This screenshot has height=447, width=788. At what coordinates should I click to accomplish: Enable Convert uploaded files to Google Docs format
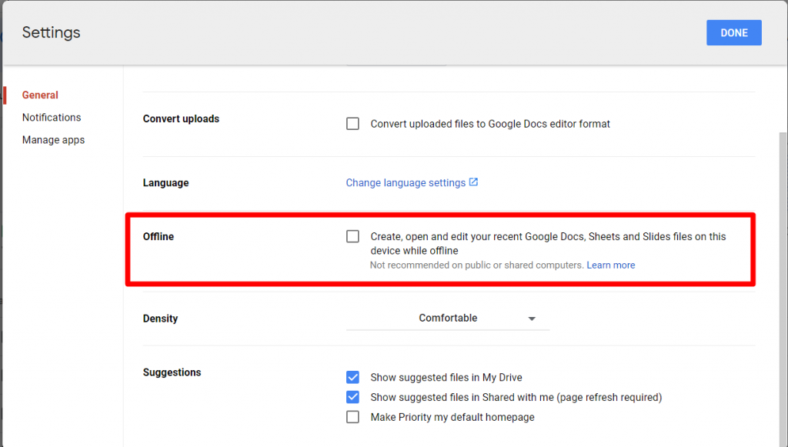point(352,123)
